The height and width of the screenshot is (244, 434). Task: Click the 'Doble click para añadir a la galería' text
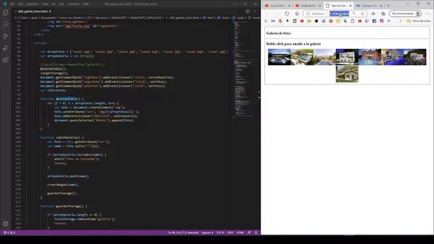point(294,43)
